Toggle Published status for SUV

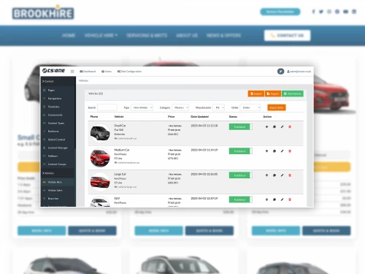[241, 199]
